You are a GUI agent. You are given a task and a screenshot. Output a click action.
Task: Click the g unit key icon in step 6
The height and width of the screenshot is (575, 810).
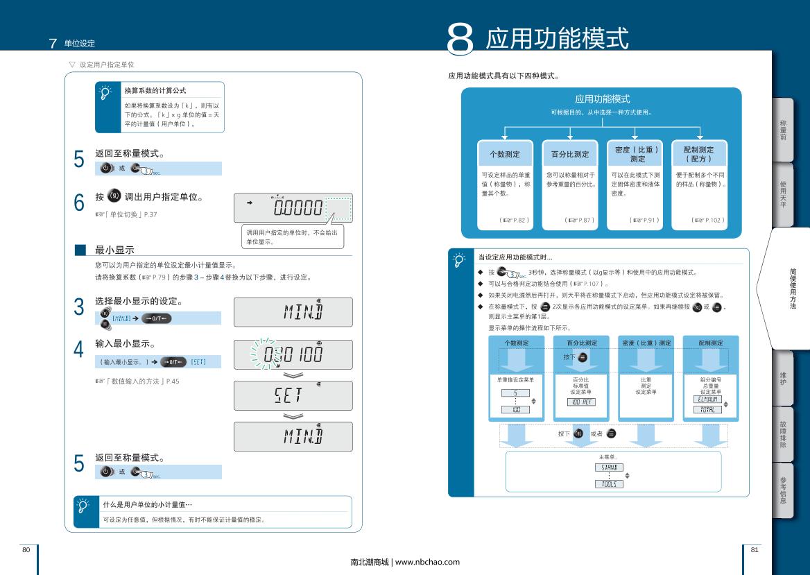(x=115, y=197)
